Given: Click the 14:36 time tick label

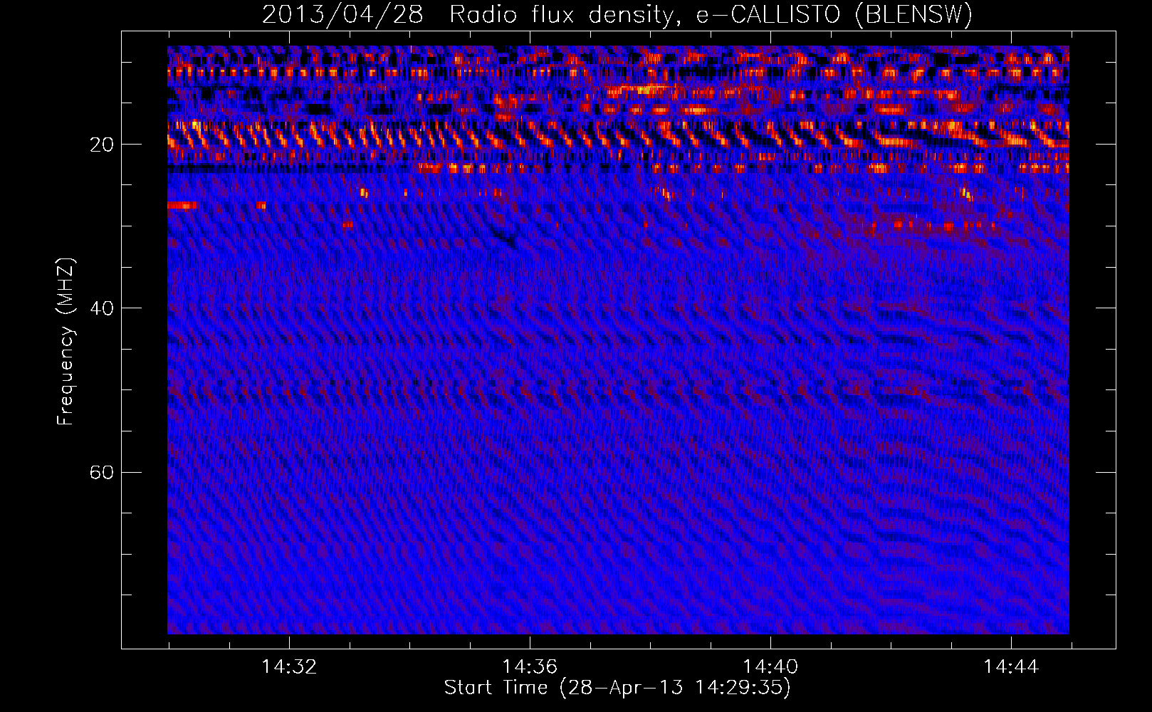Looking at the screenshot, I should pyautogui.click(x=530, y=667).
